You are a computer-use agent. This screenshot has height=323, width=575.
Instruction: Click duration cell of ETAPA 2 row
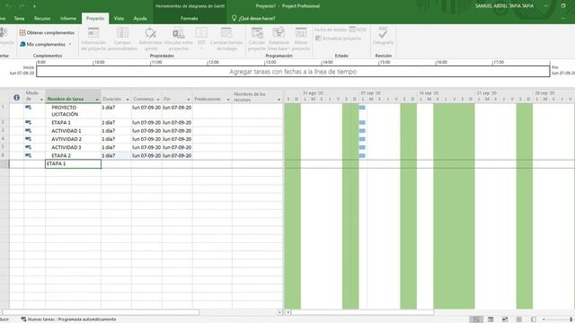pyautogui.click(x=116, y=155)
